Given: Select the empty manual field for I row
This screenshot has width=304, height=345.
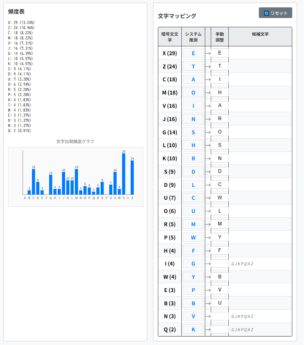Looking at the screenshot, I should (220, 264).
